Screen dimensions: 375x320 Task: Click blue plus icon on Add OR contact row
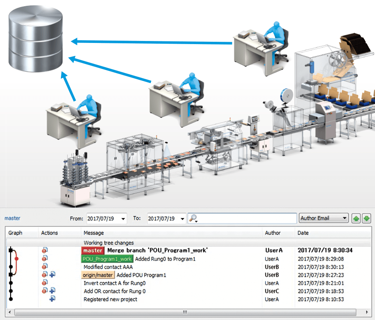[52, 291]
